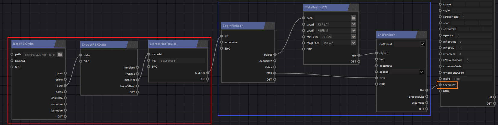Open the folder browser on MakeTexture2D path

[353, 18]
